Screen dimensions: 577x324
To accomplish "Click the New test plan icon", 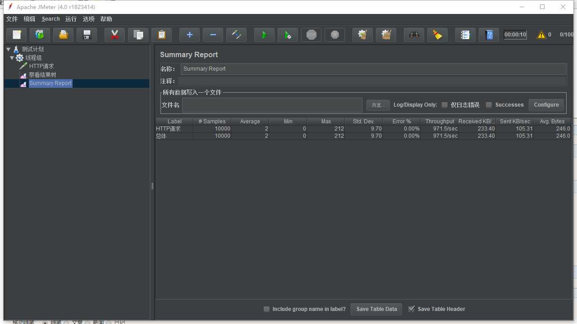I will point(17,35).
